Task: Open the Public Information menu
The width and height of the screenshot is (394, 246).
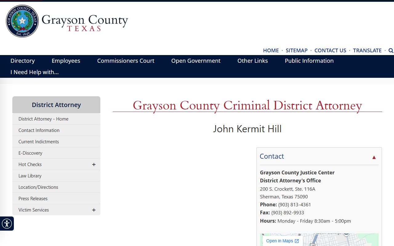Action: tap(309, 61)
